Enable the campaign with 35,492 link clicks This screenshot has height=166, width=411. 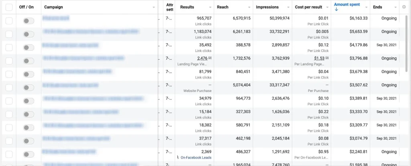[28, 48]
